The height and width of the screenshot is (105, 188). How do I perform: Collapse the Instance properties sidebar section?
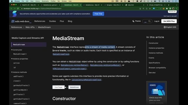[20, 59]
